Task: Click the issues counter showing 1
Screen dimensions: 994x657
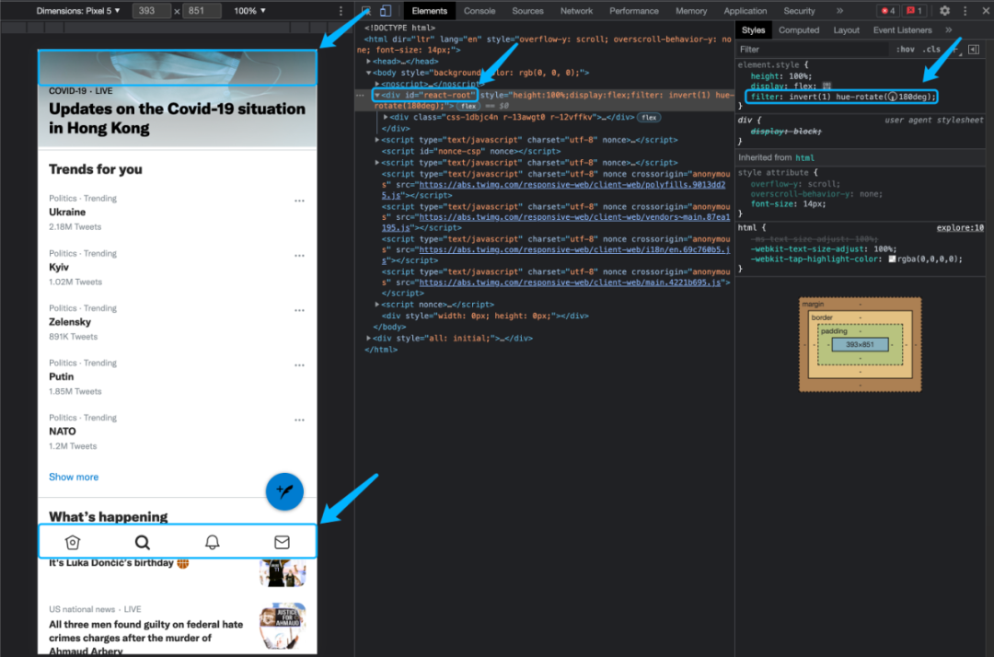Action: click(x=914, y=11)
